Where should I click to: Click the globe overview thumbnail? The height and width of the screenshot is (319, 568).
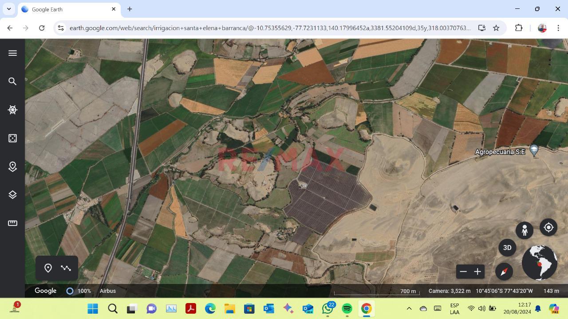pos(540,262)
